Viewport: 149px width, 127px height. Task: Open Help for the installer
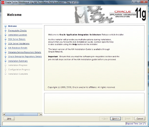[x=9, y=119]
